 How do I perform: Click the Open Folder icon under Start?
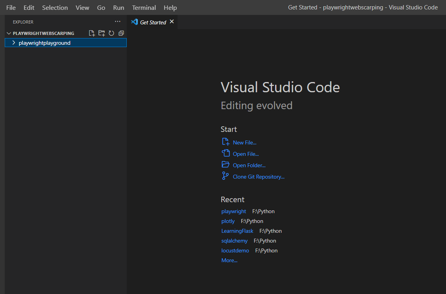[x=225, y=165]
